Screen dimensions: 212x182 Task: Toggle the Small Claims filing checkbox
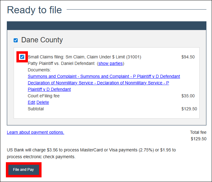(x=22, y=57)
